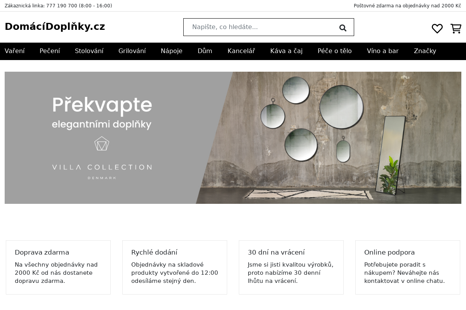Type in the 'Napište, co hledáte' search field
The width and height of the screenshot is (466, 310).
point(260,27)
